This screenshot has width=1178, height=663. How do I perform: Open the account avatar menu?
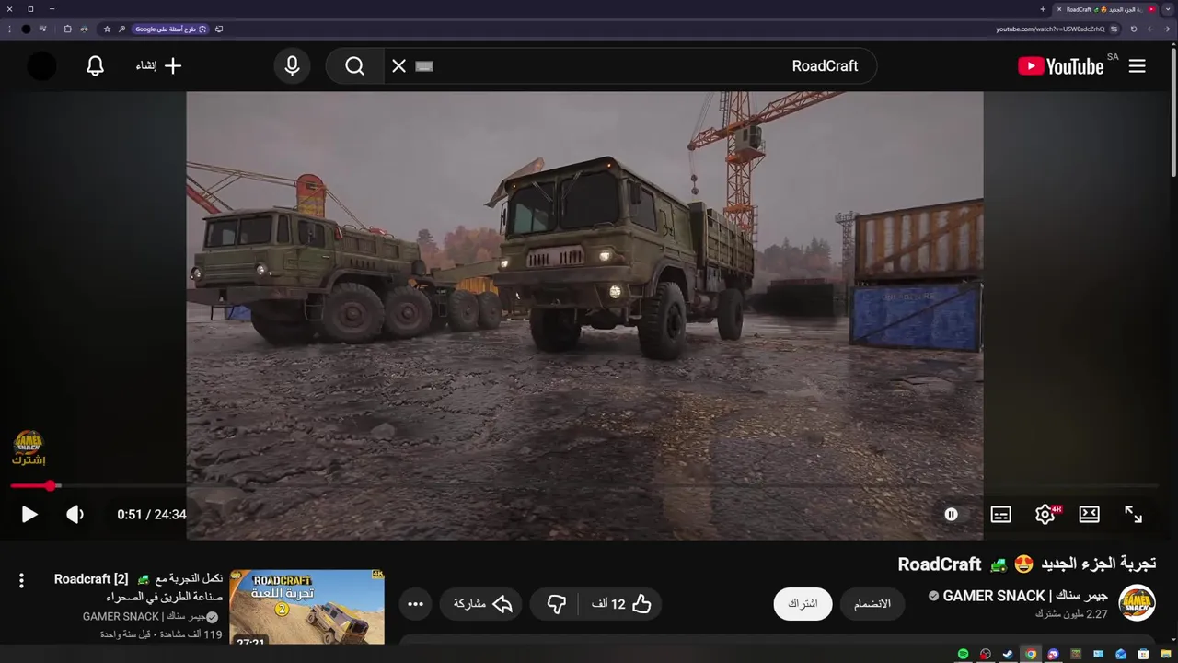[41, 66]
